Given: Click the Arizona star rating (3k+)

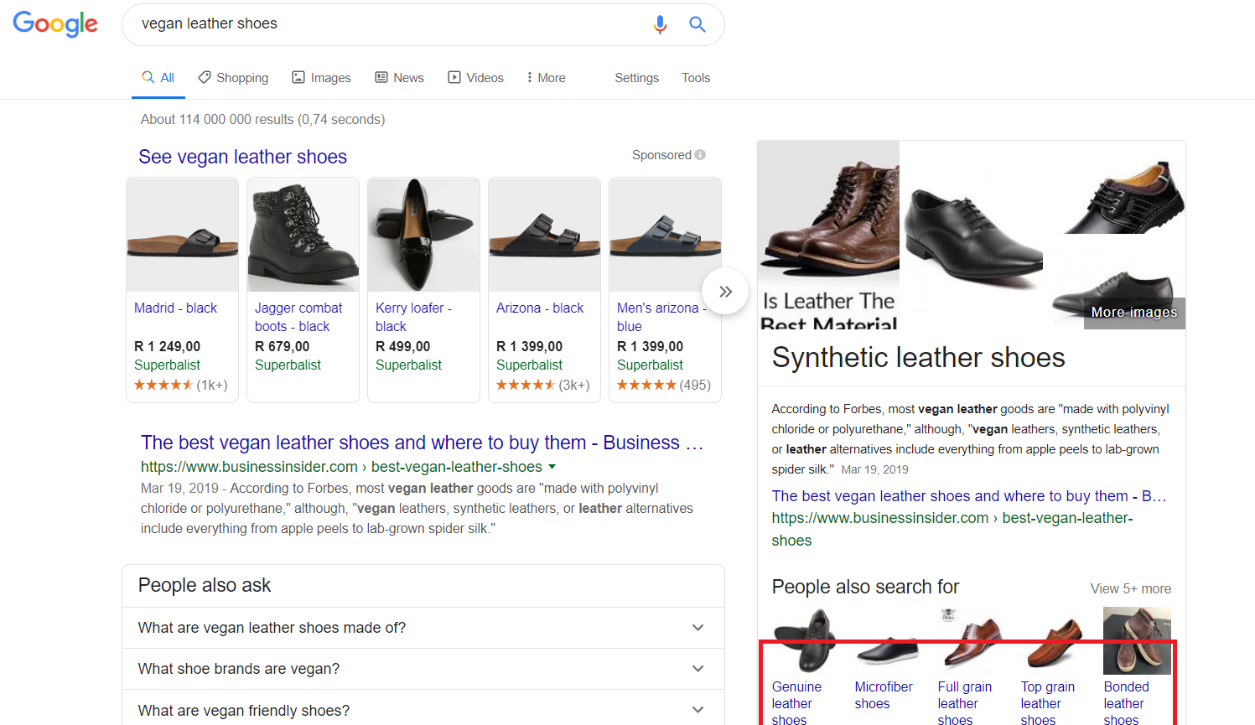Looking at the screenshot, I should (543, 385).
